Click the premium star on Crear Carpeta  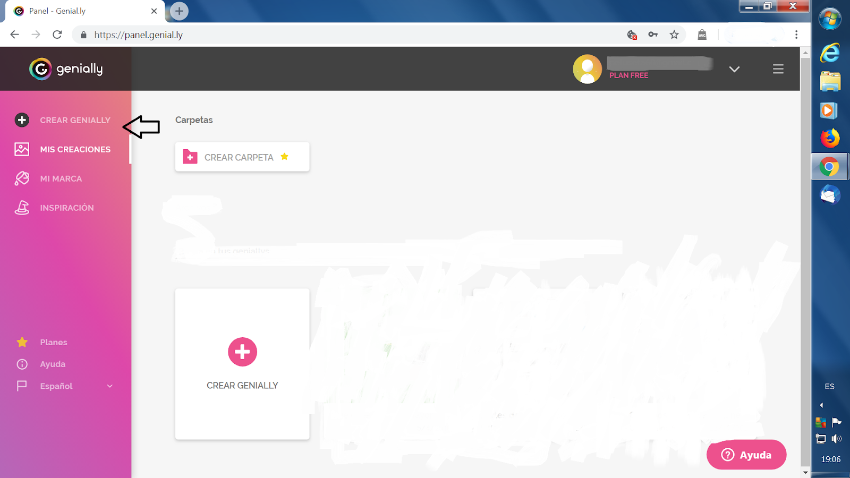point(284,156)
